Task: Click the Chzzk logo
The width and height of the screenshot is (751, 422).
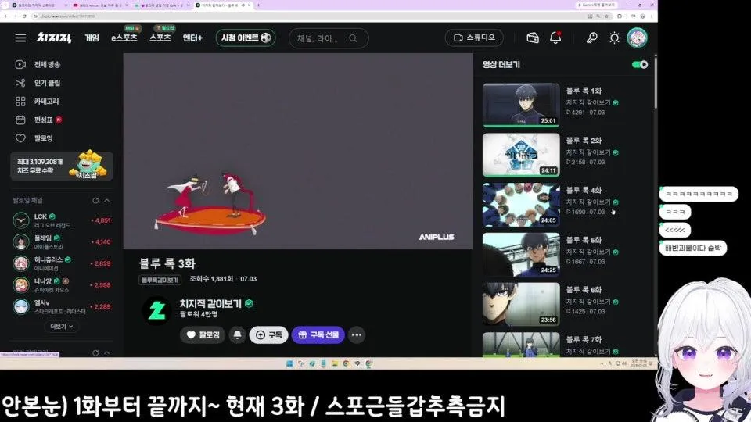Action: (54, 38)
